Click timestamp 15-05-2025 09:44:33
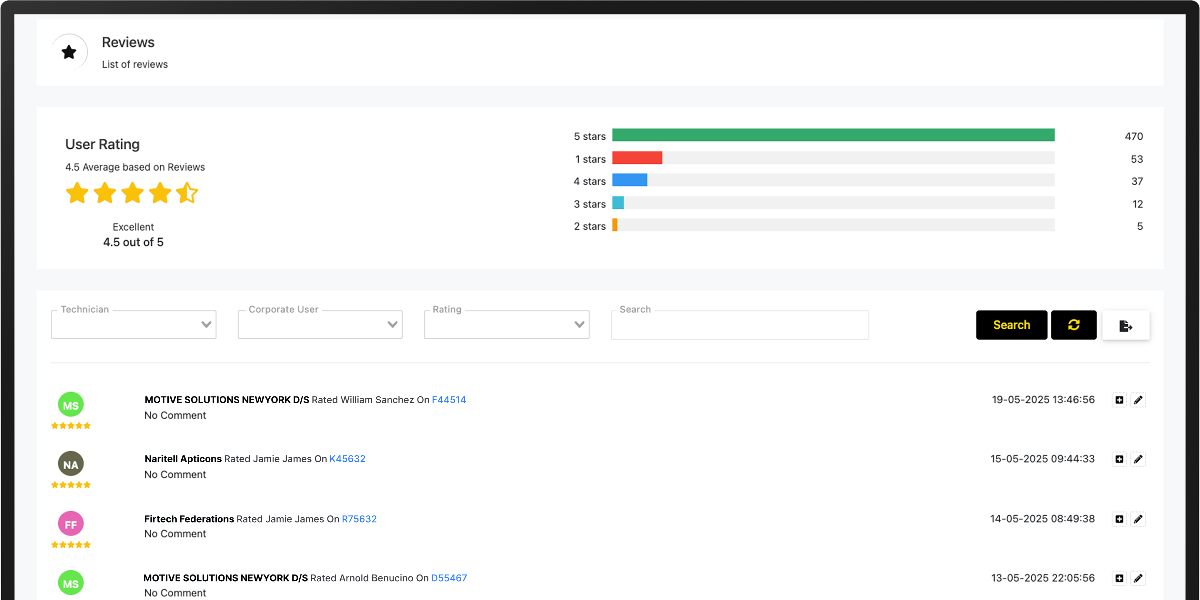 1043,459
